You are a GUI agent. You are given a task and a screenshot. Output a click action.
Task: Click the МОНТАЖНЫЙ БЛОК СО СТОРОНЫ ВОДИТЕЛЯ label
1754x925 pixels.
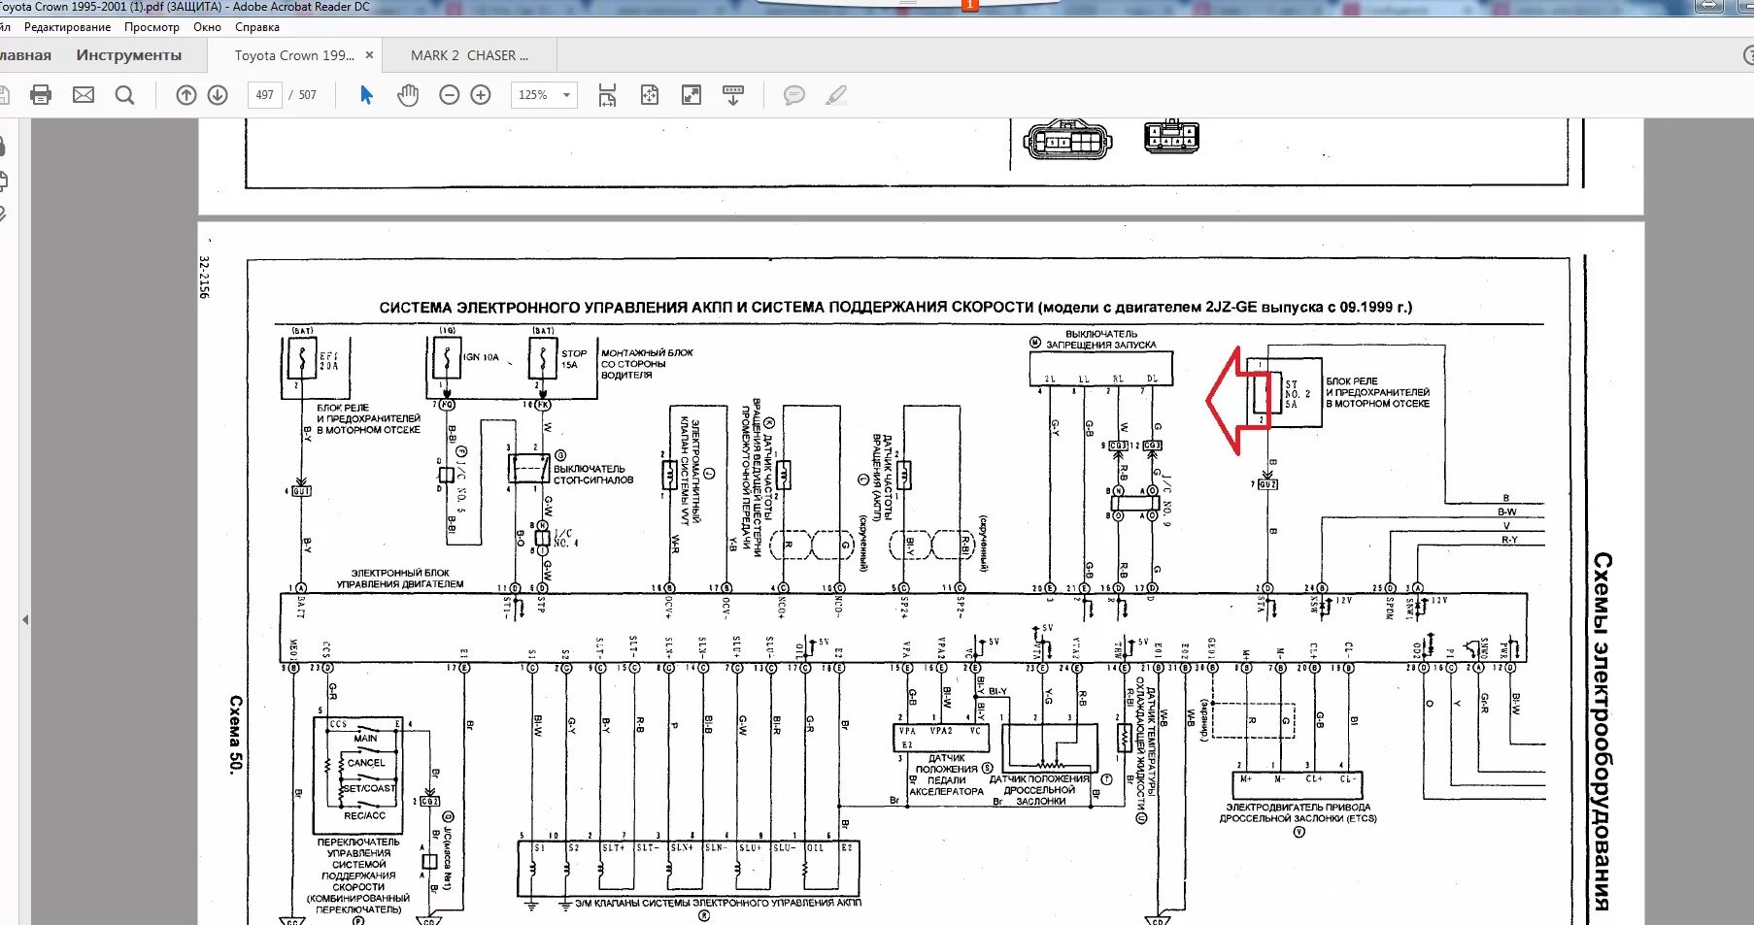647,364
